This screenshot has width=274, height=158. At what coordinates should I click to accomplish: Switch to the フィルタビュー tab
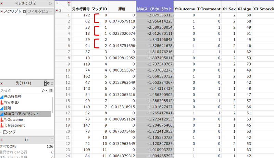[40, 11]
